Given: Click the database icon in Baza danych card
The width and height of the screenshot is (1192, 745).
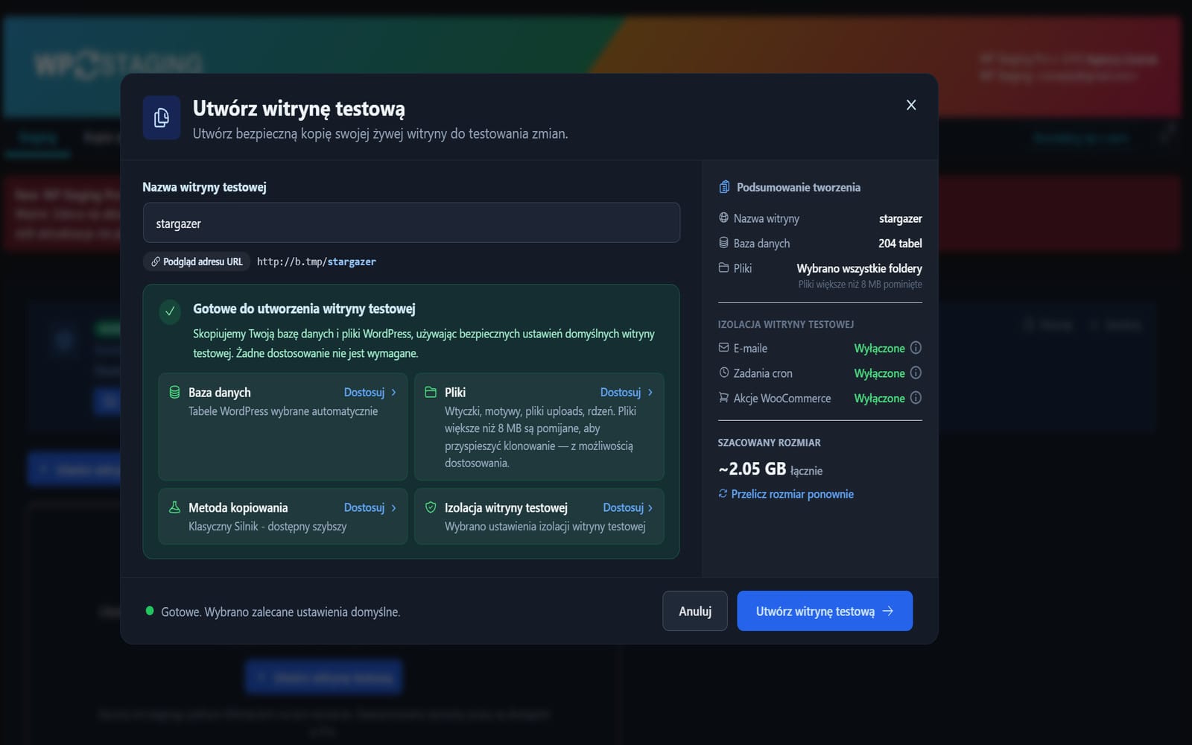Looking at the screenshot, I should pyautogui.click(x=175, y=392).
